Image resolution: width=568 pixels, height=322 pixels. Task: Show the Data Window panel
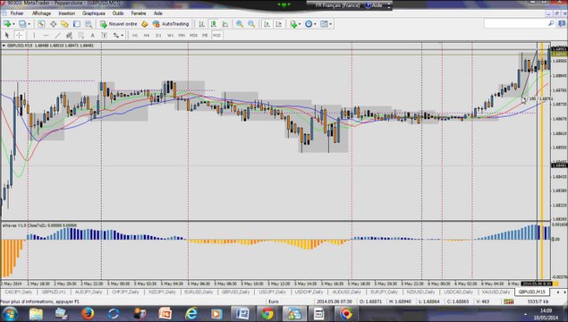coord(54,24)
